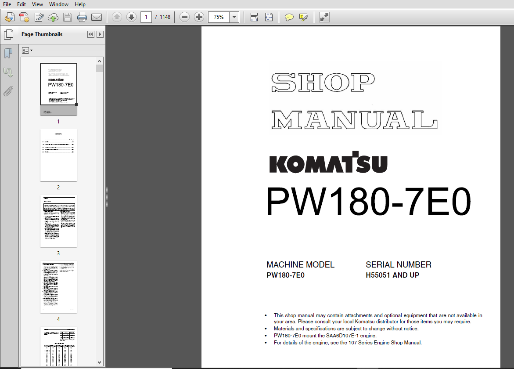514x369 pixels.
Task: Open the View menu
Action: click(37, 4)
